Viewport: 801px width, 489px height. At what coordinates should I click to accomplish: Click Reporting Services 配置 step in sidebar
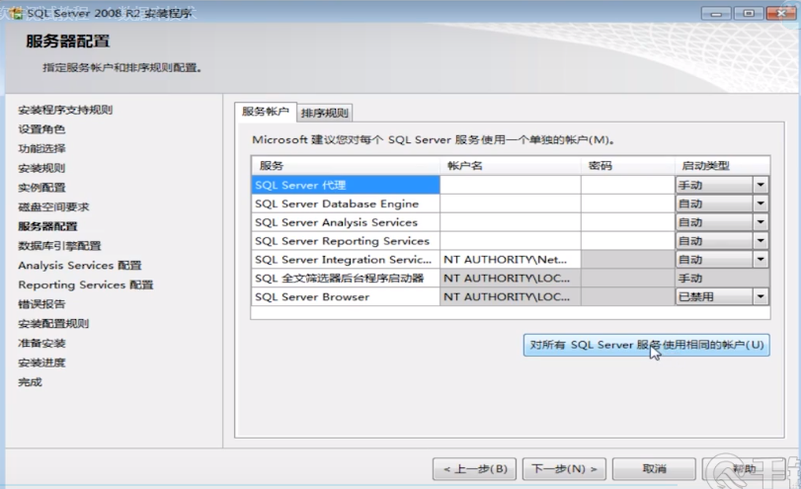86,285
